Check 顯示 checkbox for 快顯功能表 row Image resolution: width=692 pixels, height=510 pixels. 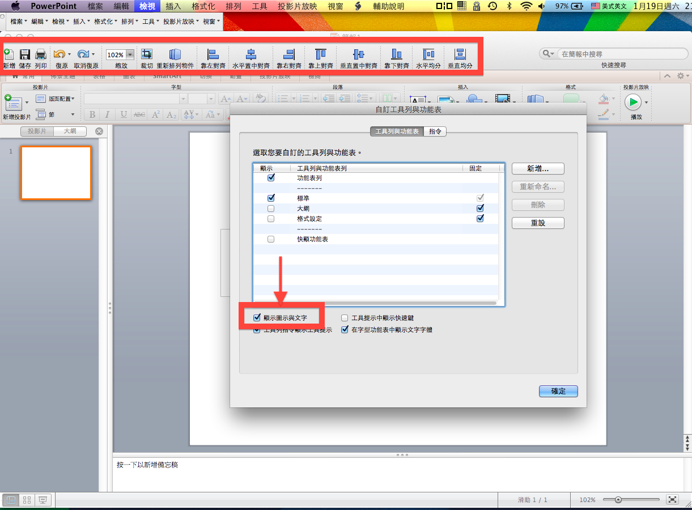tap(271, 239)
